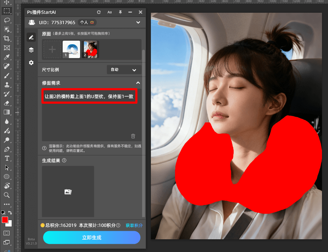Pin the StartAI plugin panel
This screenshot has height=252, width=328.
[120, 12]
